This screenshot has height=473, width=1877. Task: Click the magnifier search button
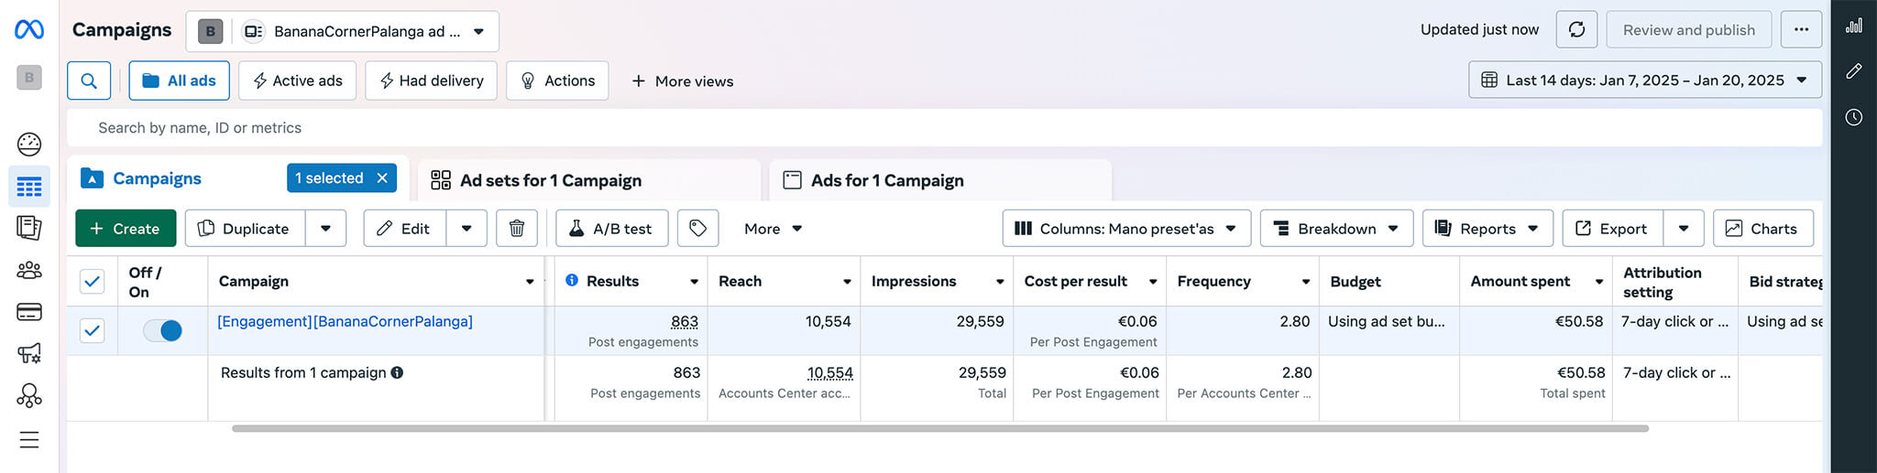(x=89, y=81)
